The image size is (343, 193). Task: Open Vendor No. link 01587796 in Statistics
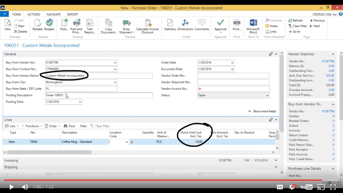tap(328, 61)
